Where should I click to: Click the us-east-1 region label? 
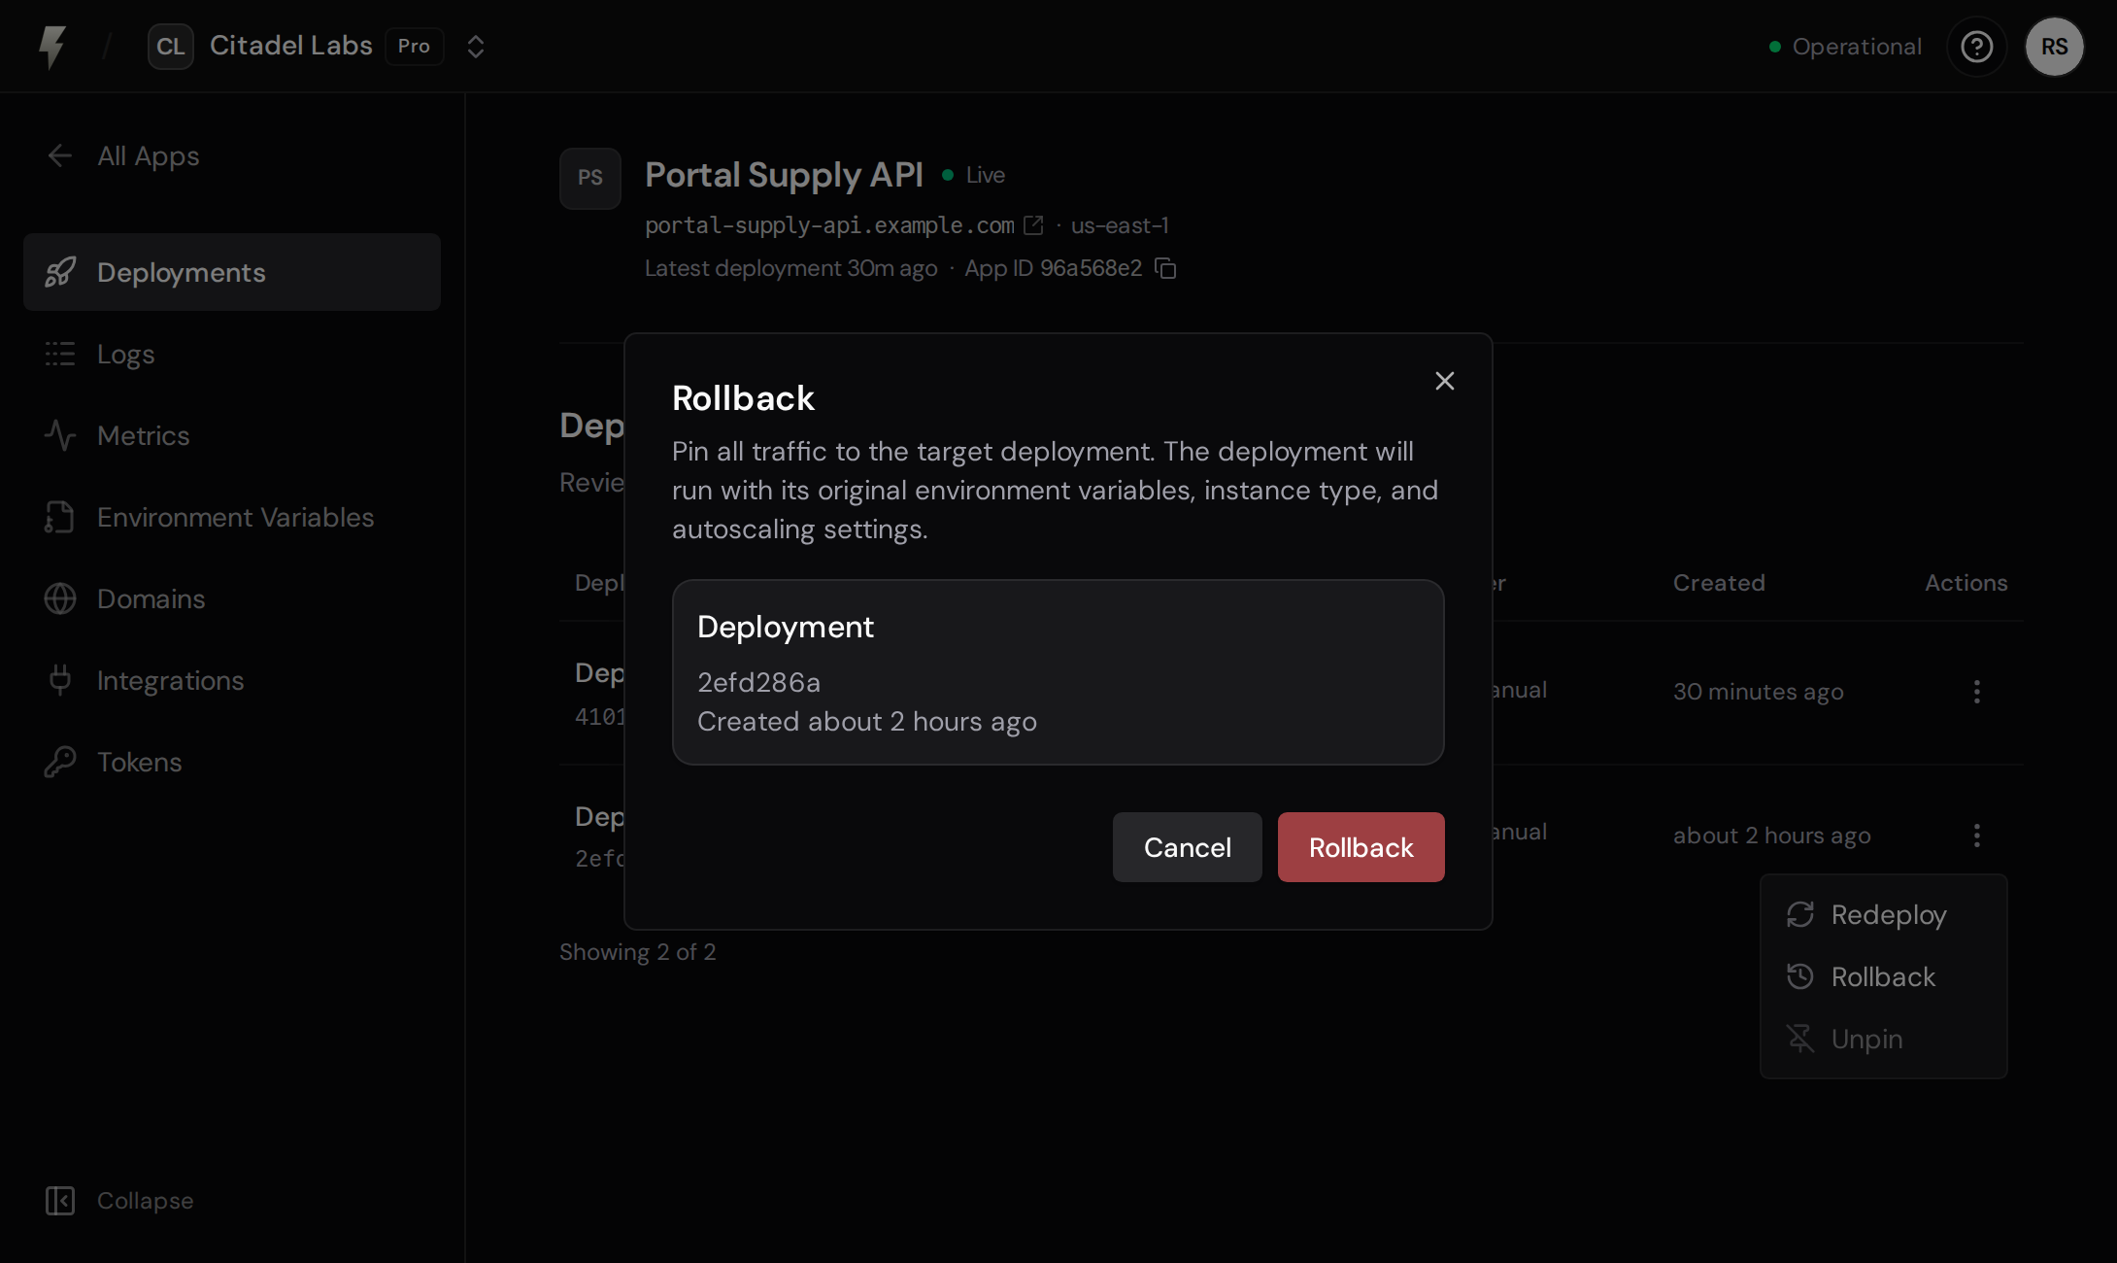click(1120, 225)
